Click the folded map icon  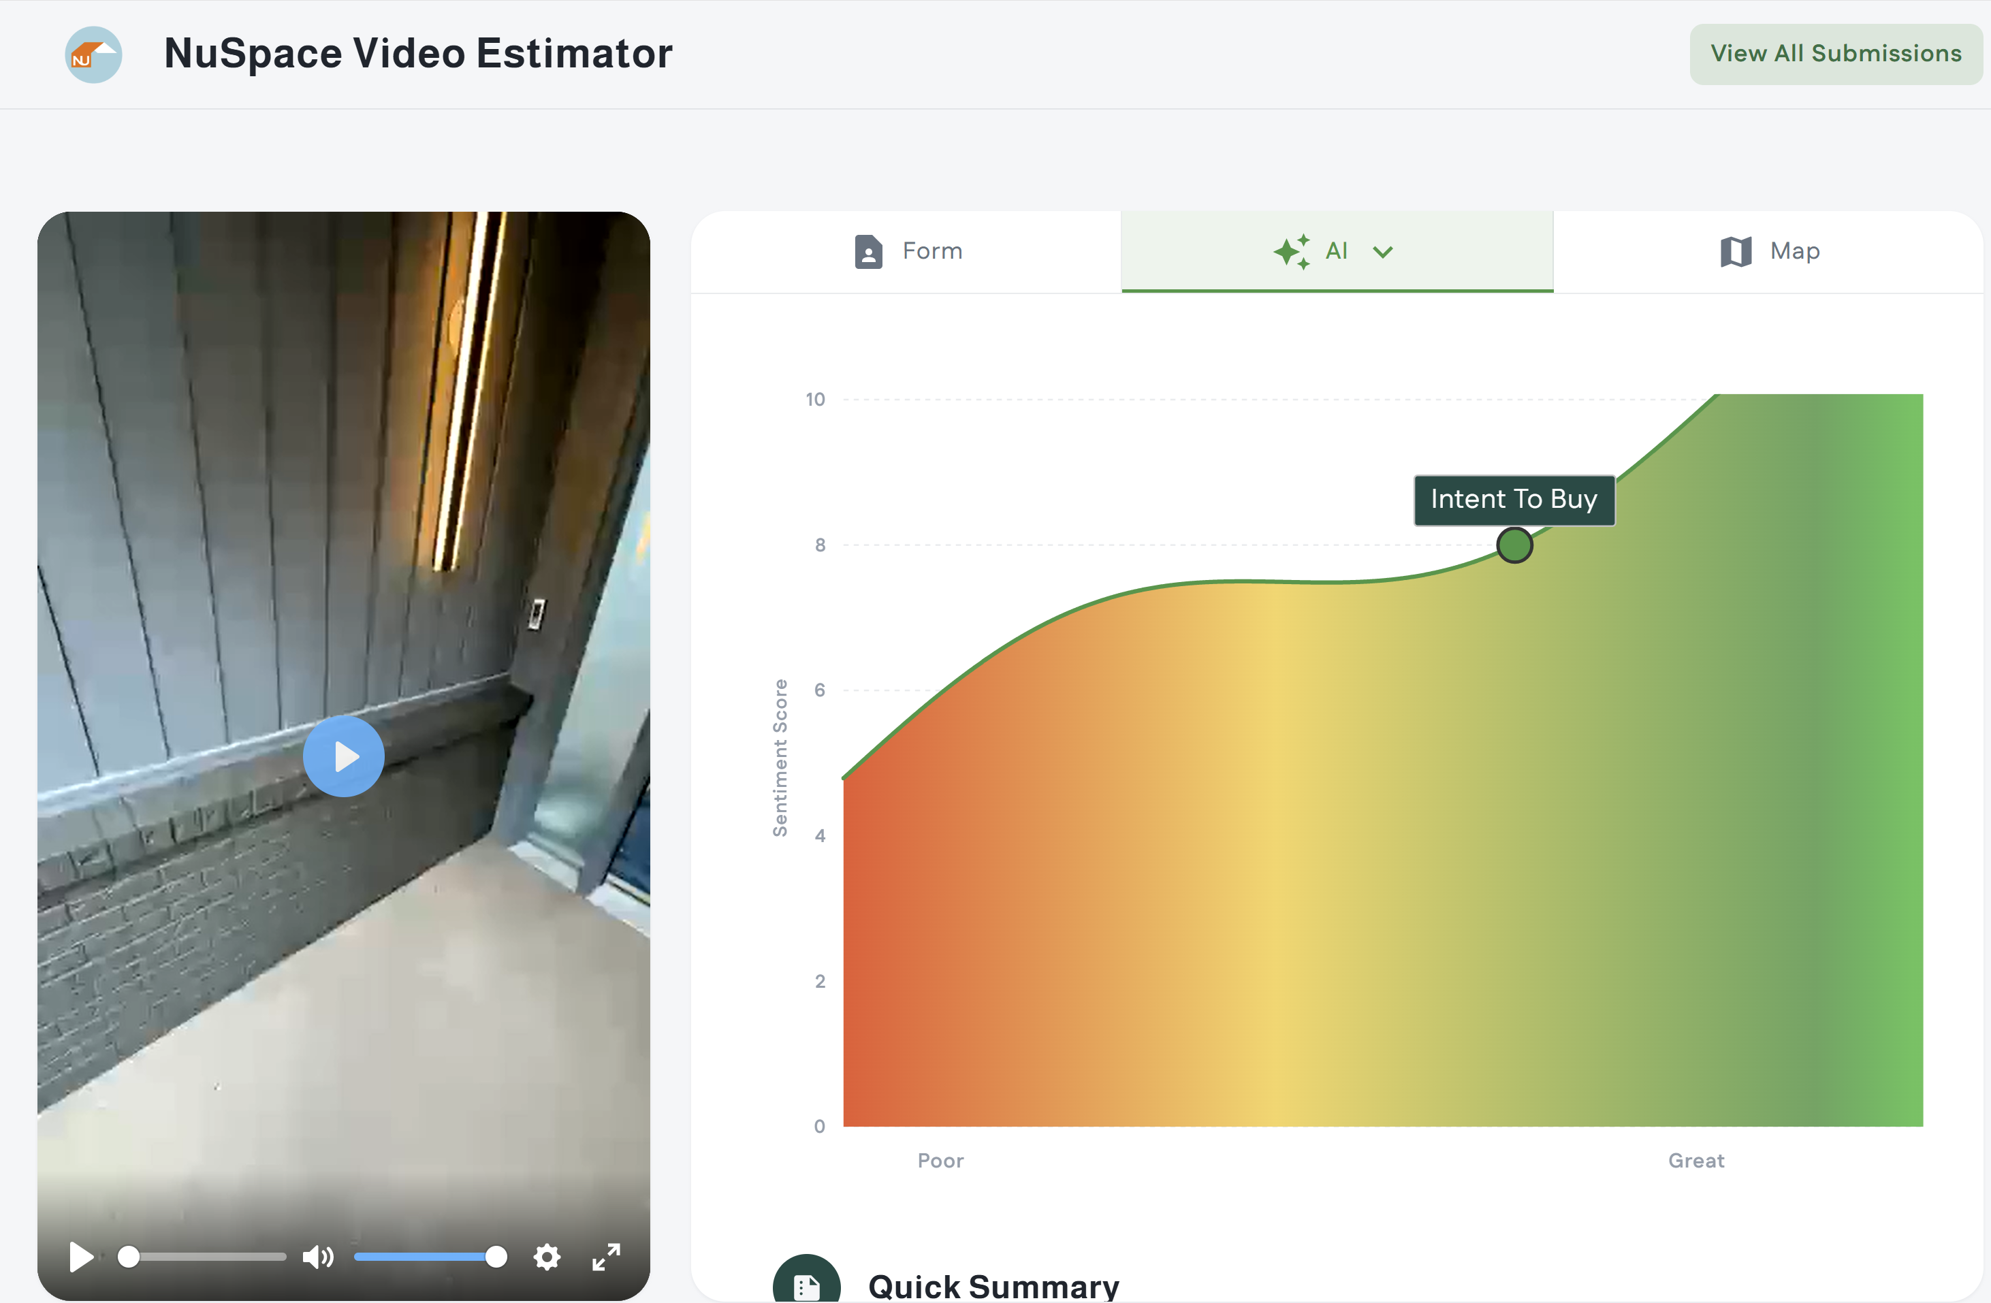click(1736, 252)
